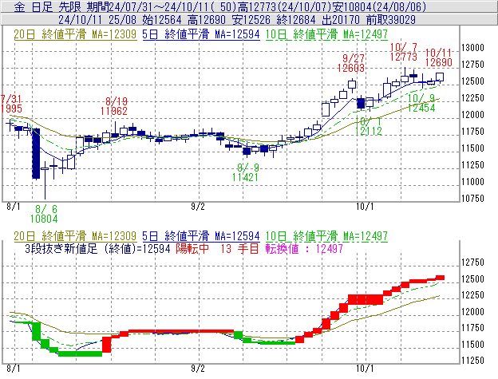This screenshot has width=498, height=379.
Task: Click the dark candlestick near 10/1
Action: click(361, 104)
